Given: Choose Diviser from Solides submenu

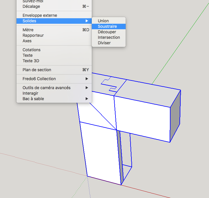Looking at the screenshot, I should point(109,43).
